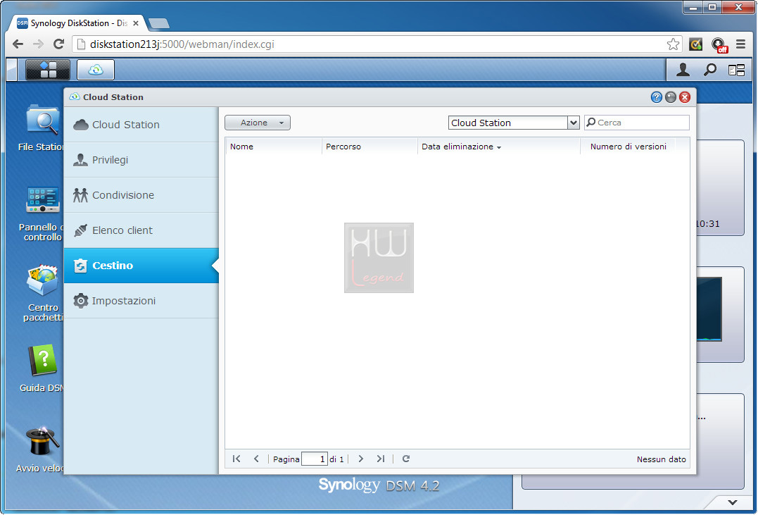Open the DSM user options icon
The height and width of the screenshot is (515, 758).
point(683,70)
